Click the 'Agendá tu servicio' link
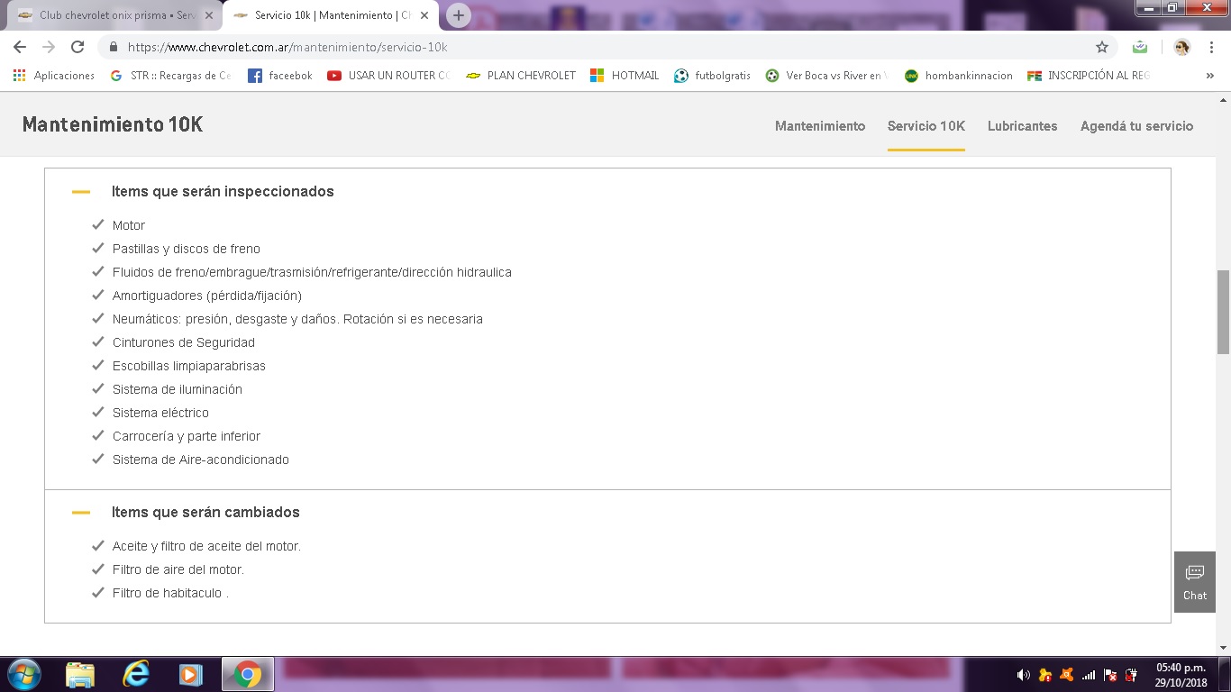The width and height of the screenshot is (1231, 692). 1136,126
